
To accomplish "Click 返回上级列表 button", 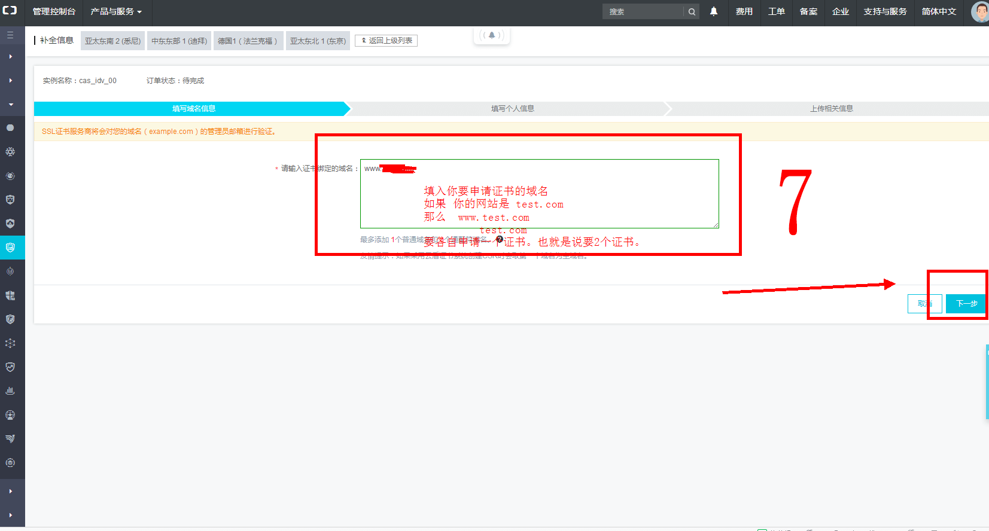I will coord(386,41).
